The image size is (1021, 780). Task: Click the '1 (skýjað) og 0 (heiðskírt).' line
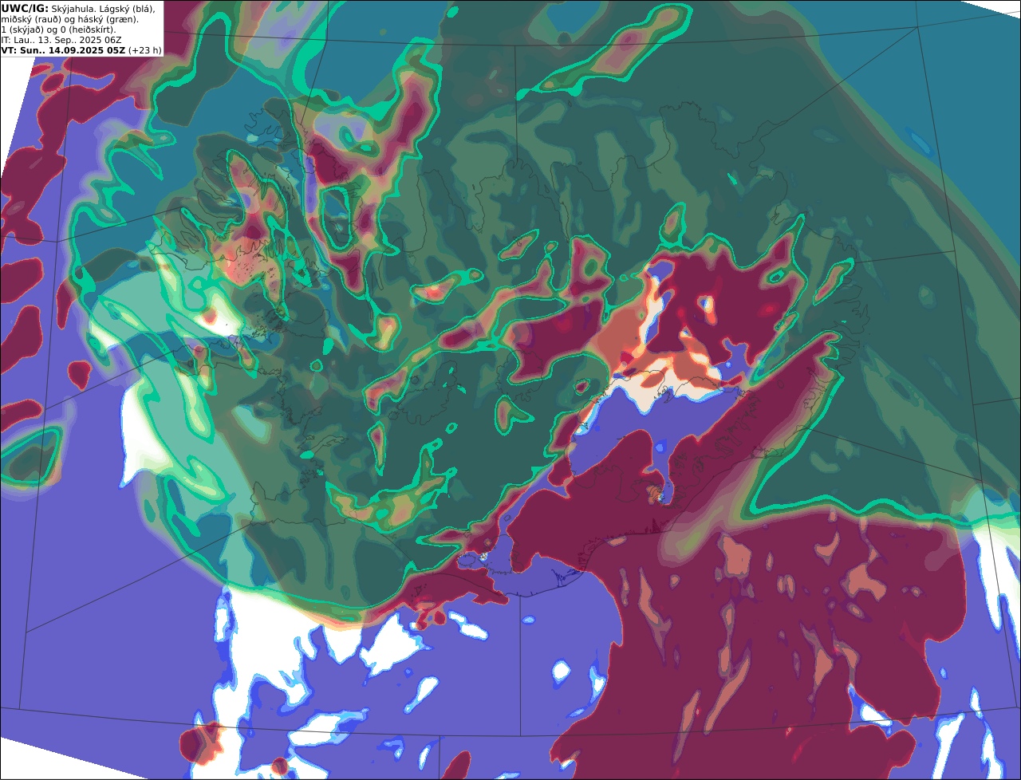pyautogui.click(x=58, y=30)
